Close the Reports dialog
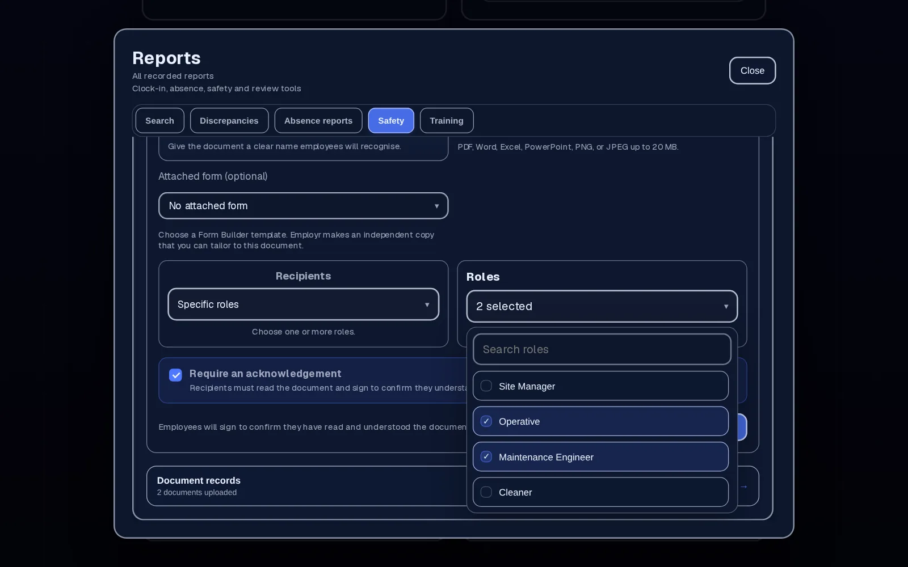Viewport: 908px width, 567px height. 753,71
